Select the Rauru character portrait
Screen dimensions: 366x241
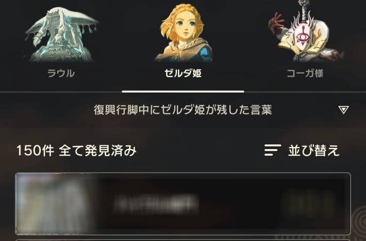(61, 34)
